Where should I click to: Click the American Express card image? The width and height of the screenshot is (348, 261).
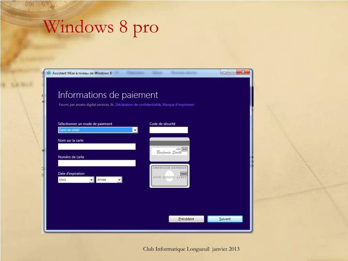[x=170, y=176]
